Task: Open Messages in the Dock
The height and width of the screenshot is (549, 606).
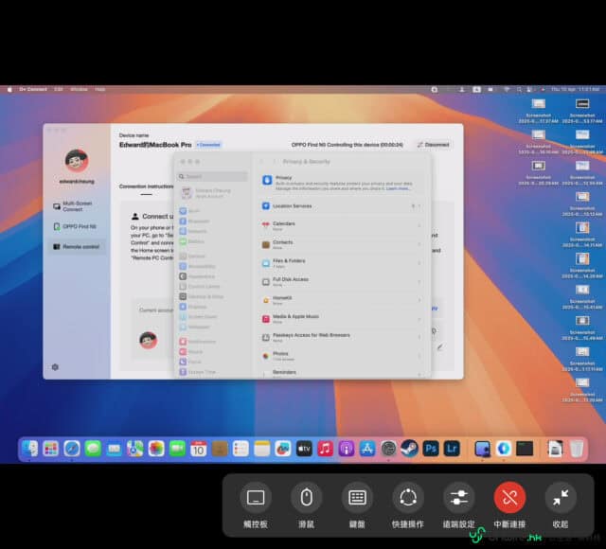Action: pyautogui.click(x=93, y=449)
